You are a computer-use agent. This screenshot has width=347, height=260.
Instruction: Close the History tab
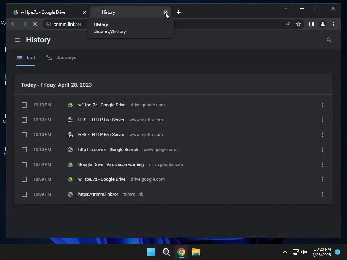(165, 12)
